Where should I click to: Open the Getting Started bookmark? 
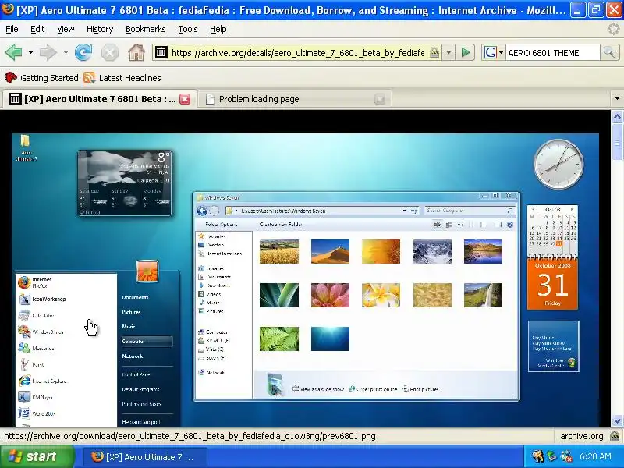pyautogui.click(x=41, y=78)
